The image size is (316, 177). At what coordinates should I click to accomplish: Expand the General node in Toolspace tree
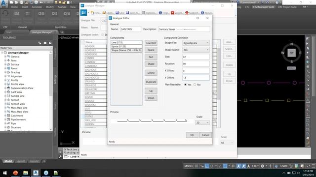coord(5,57)
